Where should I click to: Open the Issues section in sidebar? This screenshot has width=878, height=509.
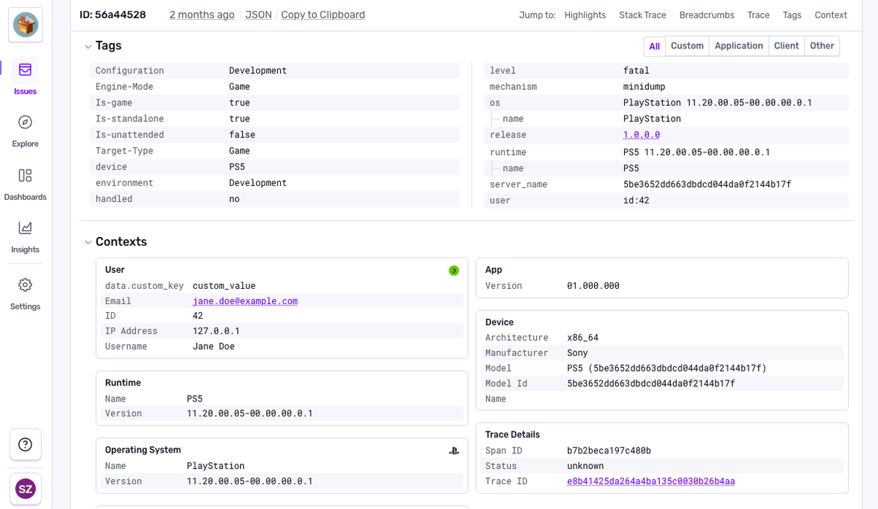tap(25, 77)
